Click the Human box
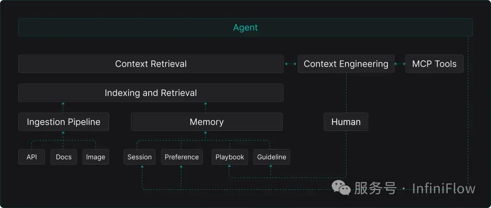 (346, 122)
